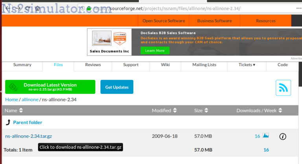The height and width of the screenshot is (164, 302).
Task: Click the green padlock in address bar
Action: pyautogui.click(x=89, y=8)
